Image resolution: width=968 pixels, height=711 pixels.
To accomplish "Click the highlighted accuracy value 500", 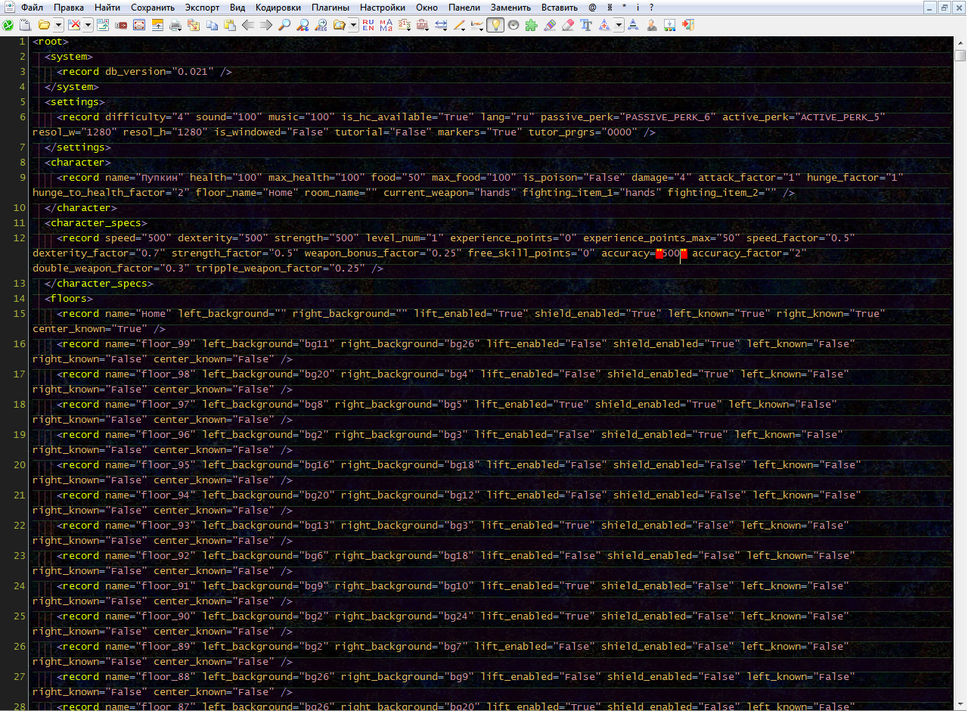I will [x=671, y=253].
